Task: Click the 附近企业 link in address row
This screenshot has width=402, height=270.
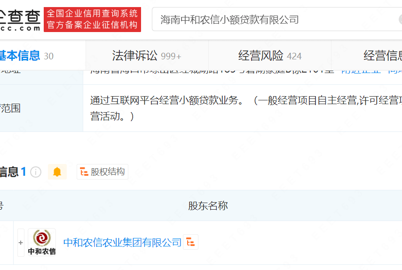Action: (360, 71)
